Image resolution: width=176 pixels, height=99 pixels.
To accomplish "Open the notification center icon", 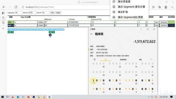I will click(x=171, y=97).
